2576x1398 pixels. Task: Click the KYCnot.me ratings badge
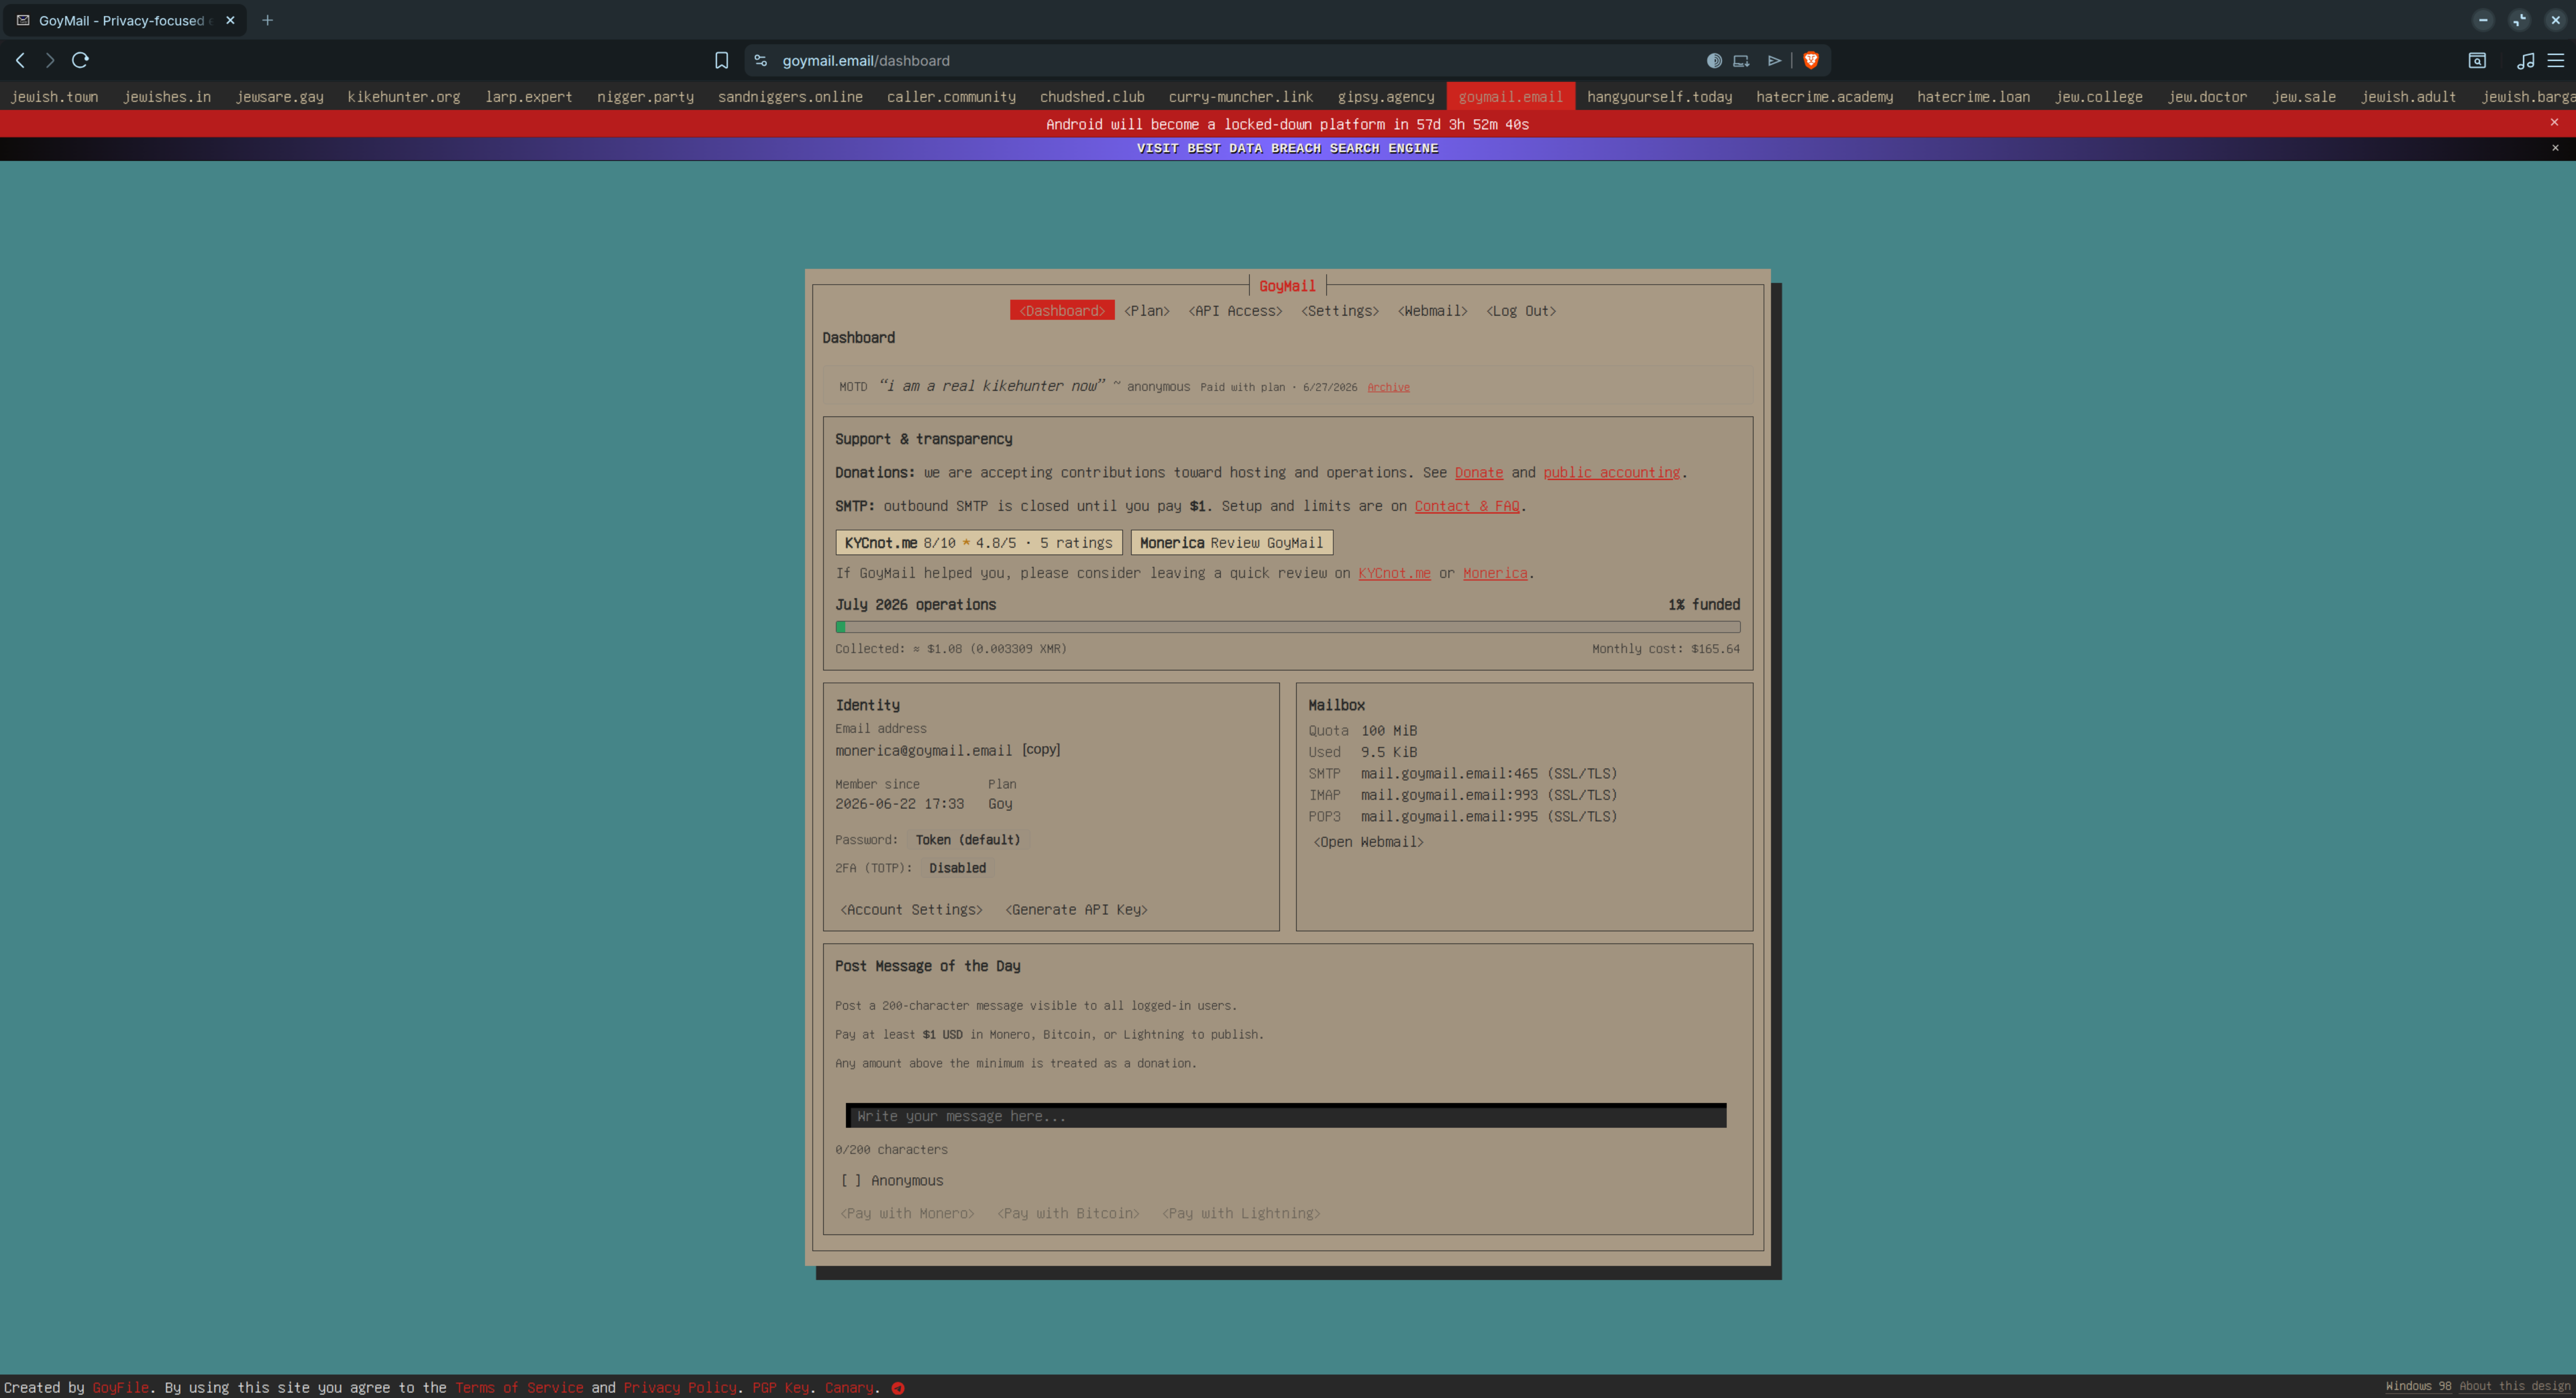[978, 543]
